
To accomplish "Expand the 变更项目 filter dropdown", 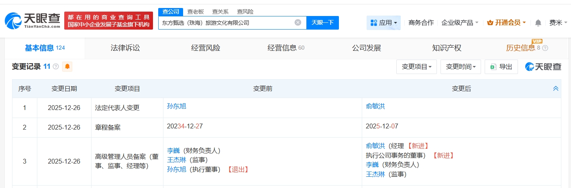I will click(416, 67).
